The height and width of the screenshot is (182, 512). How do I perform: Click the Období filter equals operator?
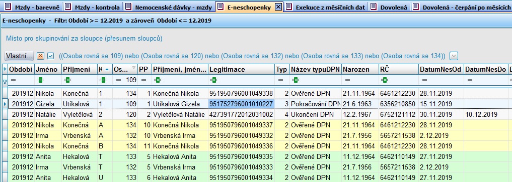tap(13, 80)
